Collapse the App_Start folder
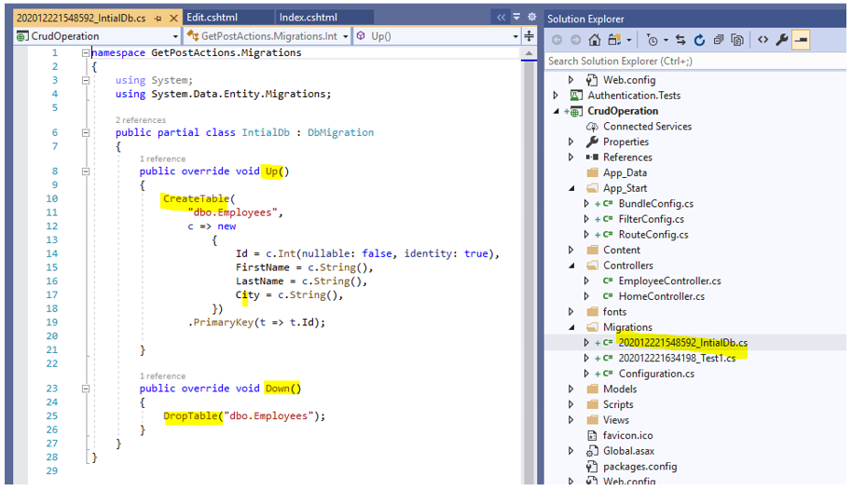 point(571,188)
